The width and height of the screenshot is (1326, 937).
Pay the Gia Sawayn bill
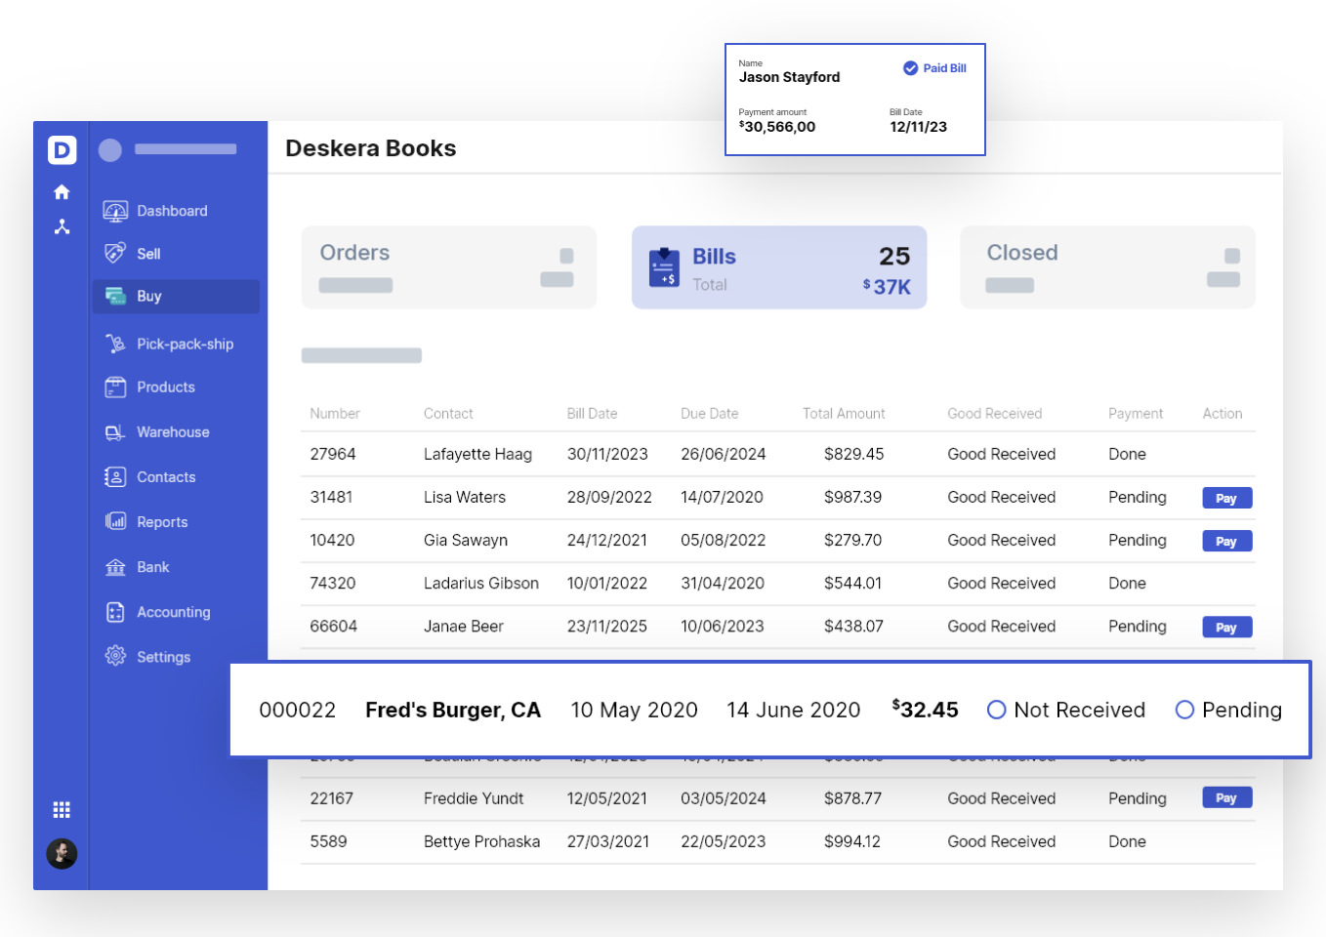click(1227, 541)
